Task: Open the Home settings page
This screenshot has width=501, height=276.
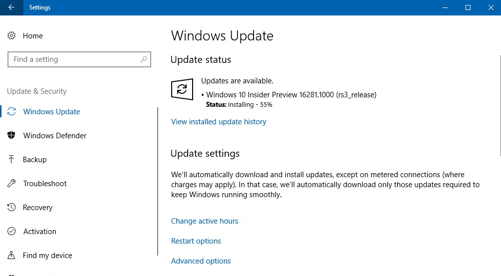Action: [32, 36]
